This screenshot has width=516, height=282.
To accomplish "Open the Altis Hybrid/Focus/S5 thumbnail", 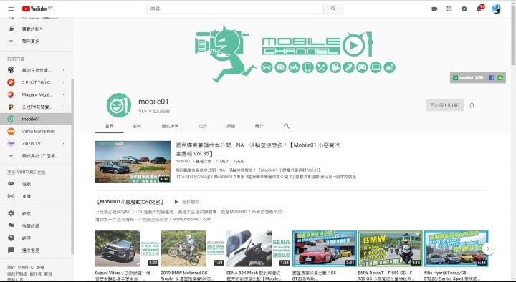I will [456, 248].
